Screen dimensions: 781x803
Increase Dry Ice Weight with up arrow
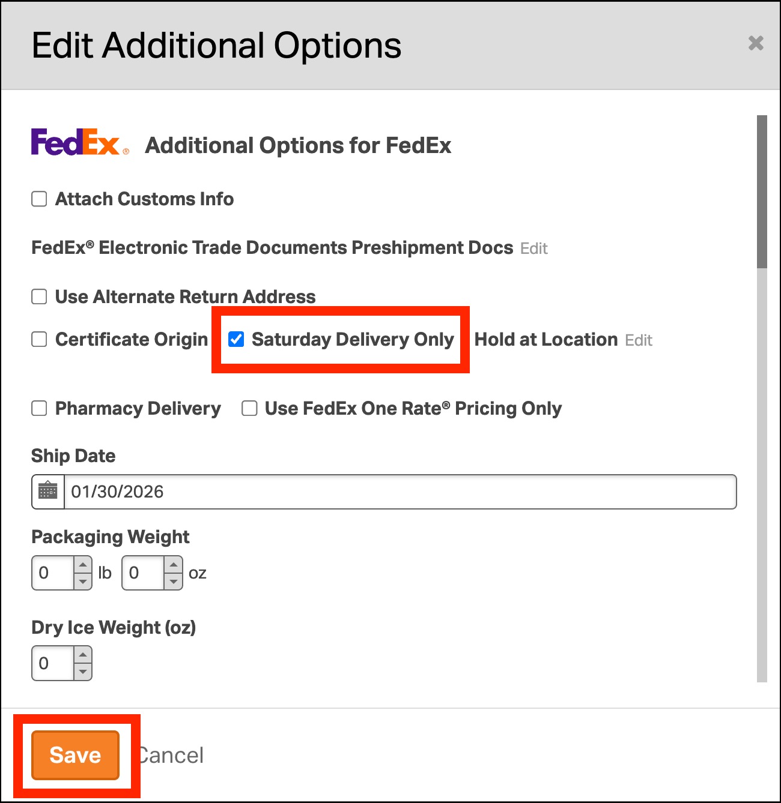pos(83,655)
